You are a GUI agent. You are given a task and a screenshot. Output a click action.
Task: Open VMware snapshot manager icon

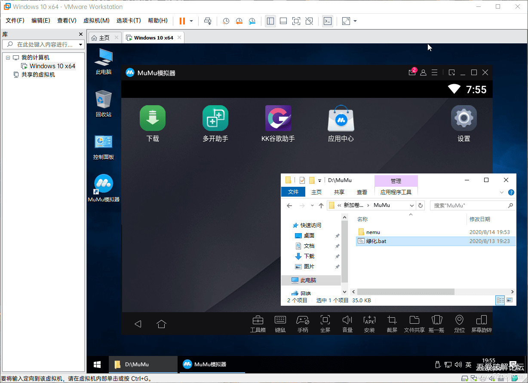click(x=252, y=21)
